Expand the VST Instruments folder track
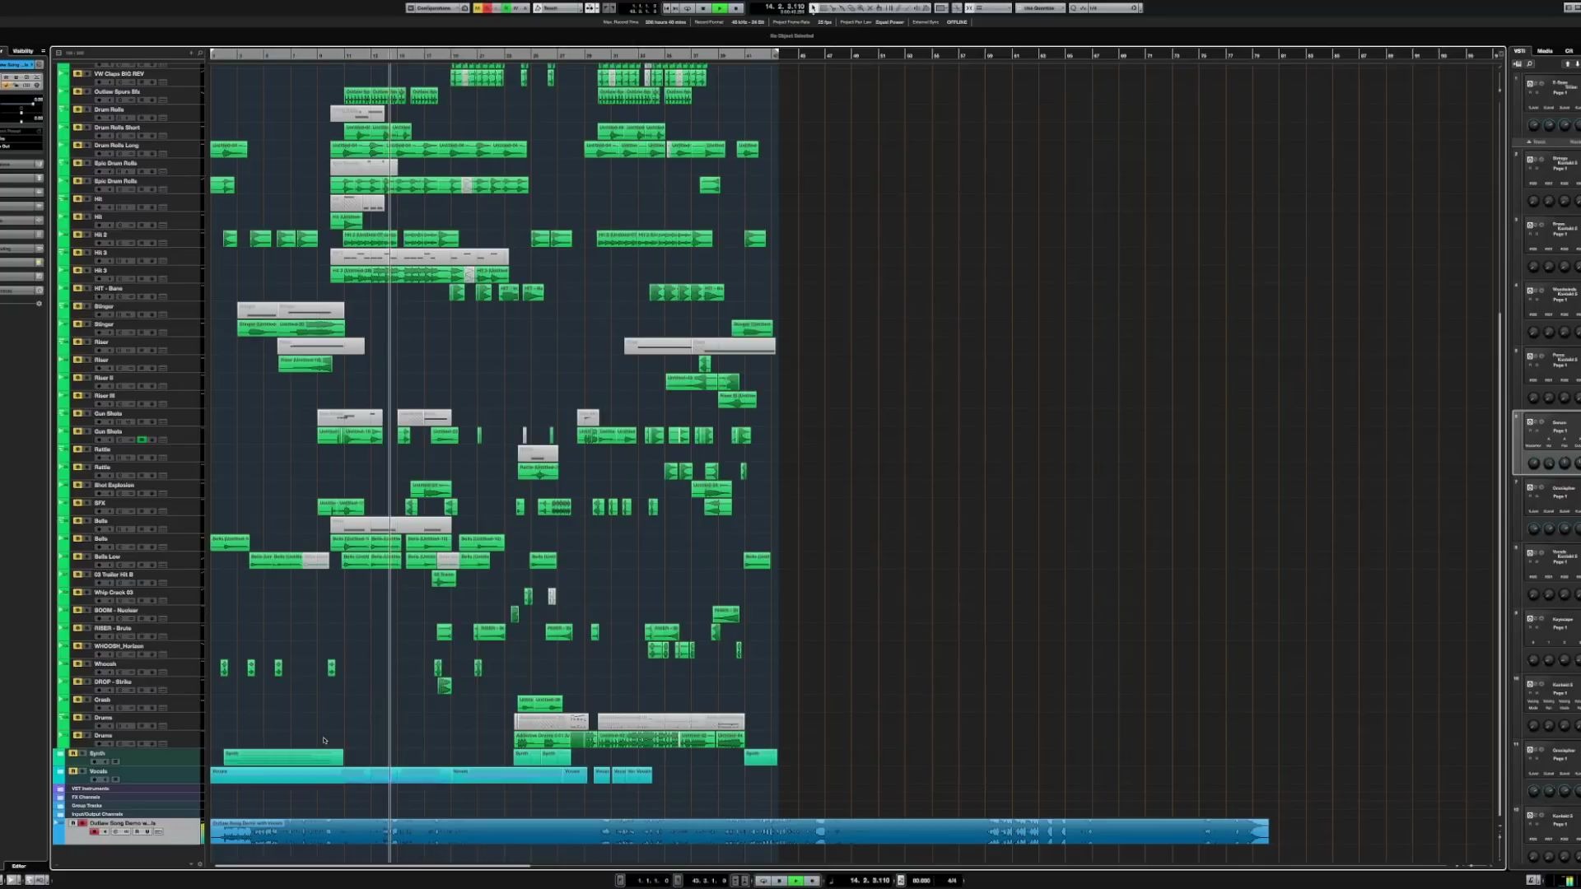This screenshot has width=1581, height=889. [60, 789]
